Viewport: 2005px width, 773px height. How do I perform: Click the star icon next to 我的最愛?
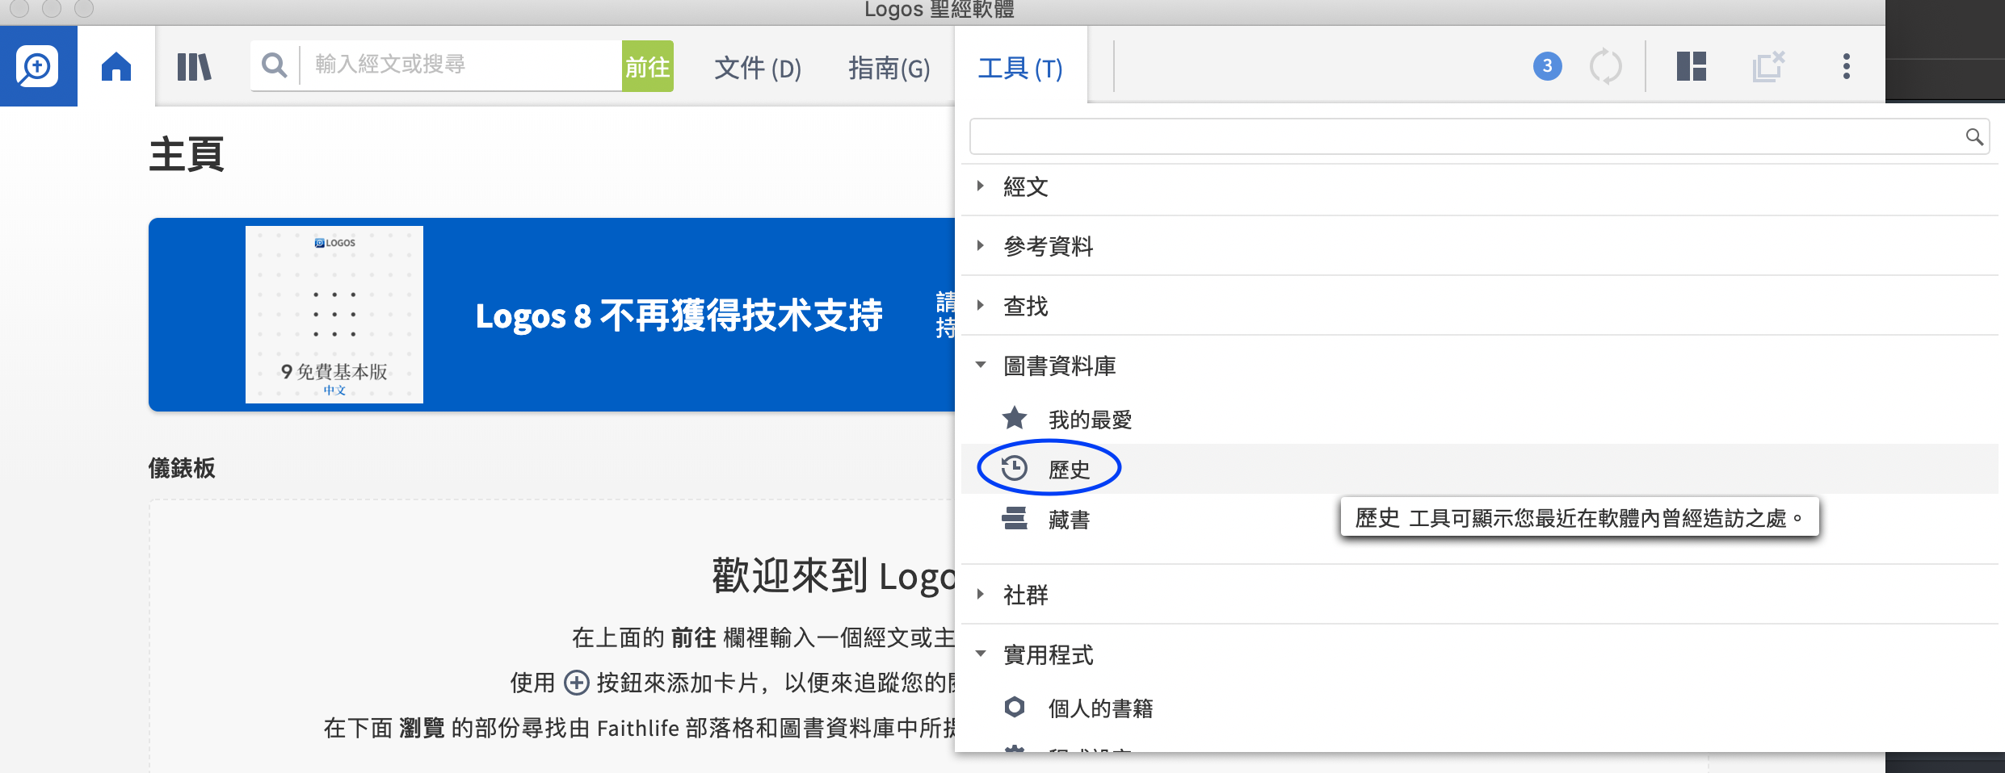1015,418
